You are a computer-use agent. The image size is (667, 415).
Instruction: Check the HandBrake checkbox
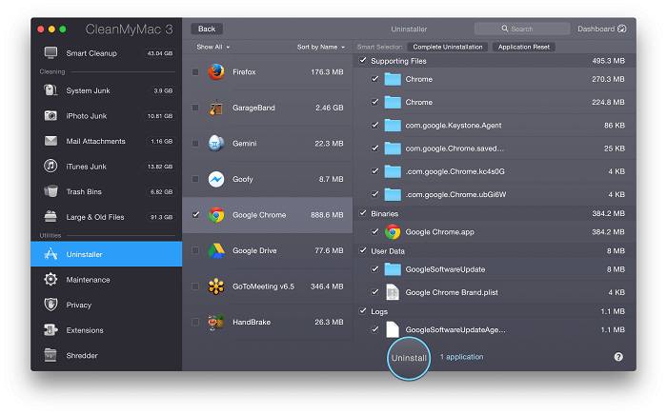click(x=195, y=322)
